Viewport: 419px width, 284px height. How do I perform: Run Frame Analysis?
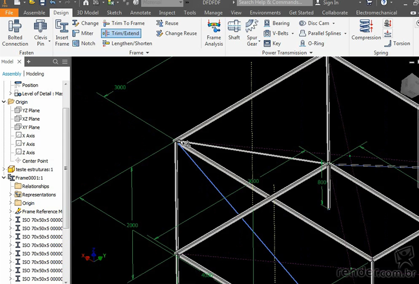pos(213,33)
